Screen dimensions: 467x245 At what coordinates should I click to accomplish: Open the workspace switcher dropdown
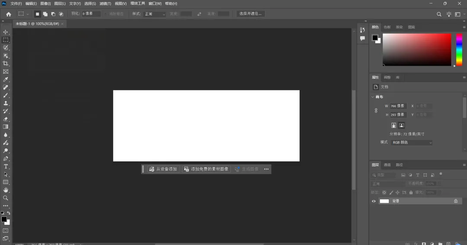coord(460,14)
